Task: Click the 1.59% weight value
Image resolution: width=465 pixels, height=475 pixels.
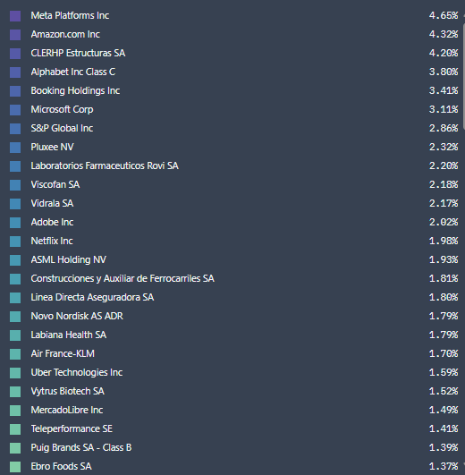Action: coord(444,372)
